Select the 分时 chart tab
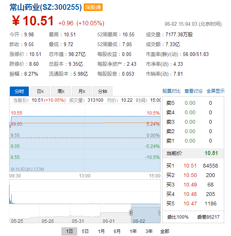231x236 pixels. [19, 92]
